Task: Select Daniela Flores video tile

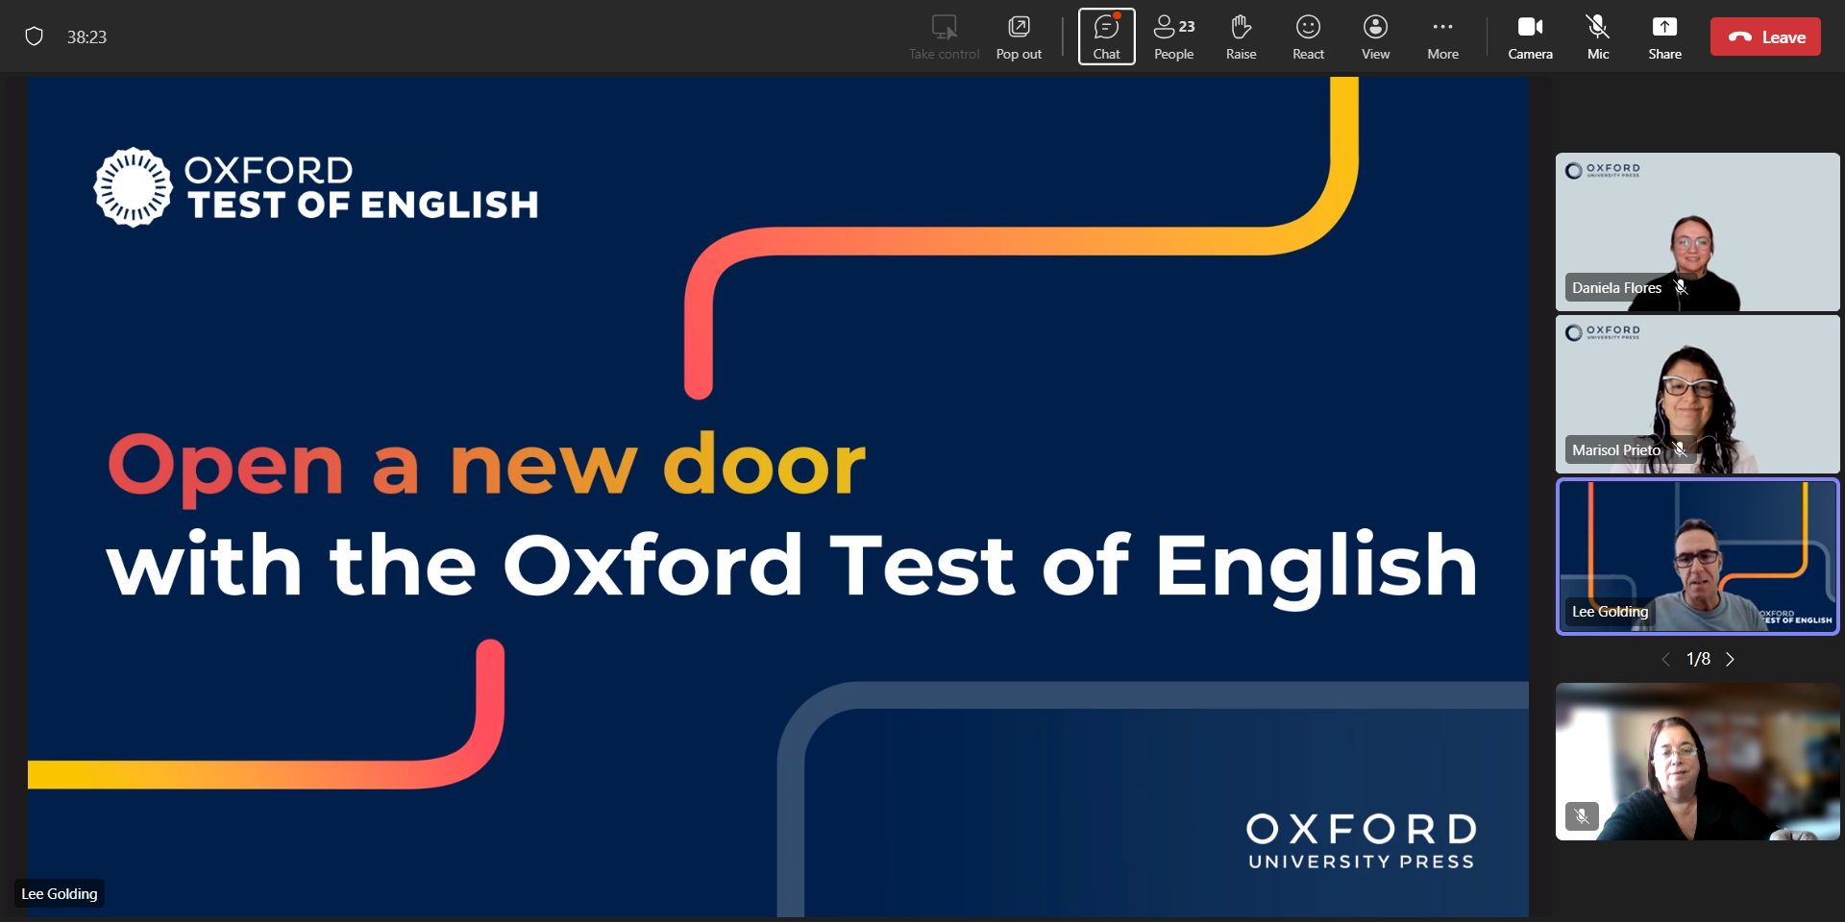Action: point(1697,231)
